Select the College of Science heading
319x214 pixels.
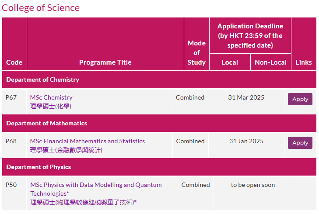click(x=41, y=8)
